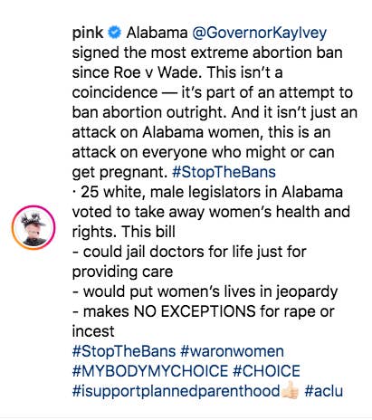Image resolution: width=372 pixels, height=420 pixels.
Task: Open pink's circular profile picture
Action: tap(33, 227)
